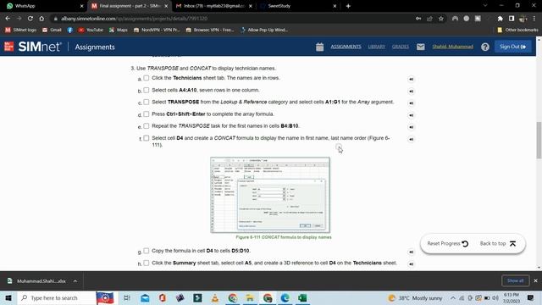Switch to Gmail Inbox tab

(213, 6)
